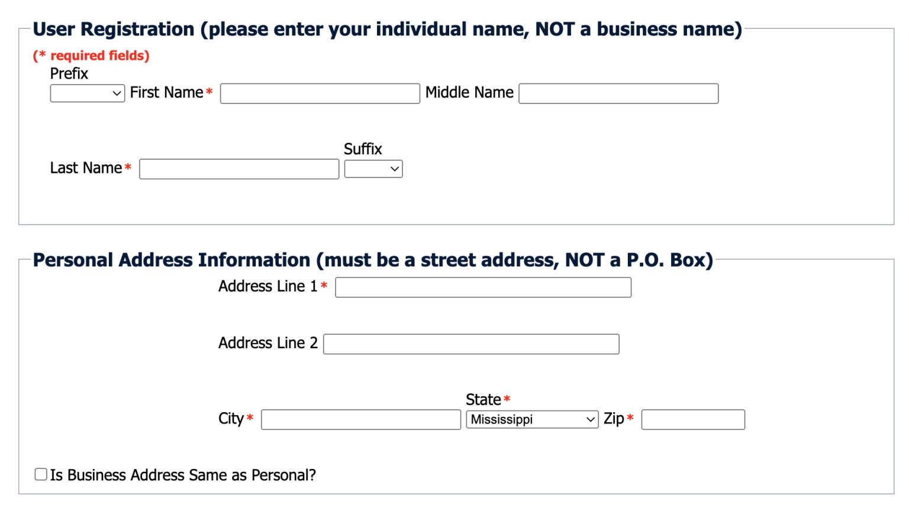Click the 'Is Business Address Same as Personal?' label
909x505 pixels.
pyautogui.click(x=182, y=474)
